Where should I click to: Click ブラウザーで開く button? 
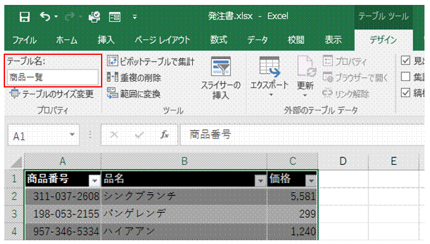click(355, 78)
